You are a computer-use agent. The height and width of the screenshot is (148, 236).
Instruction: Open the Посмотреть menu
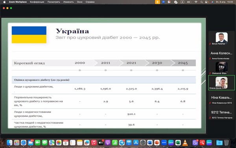pyautogui.click(x=54, y=2)
